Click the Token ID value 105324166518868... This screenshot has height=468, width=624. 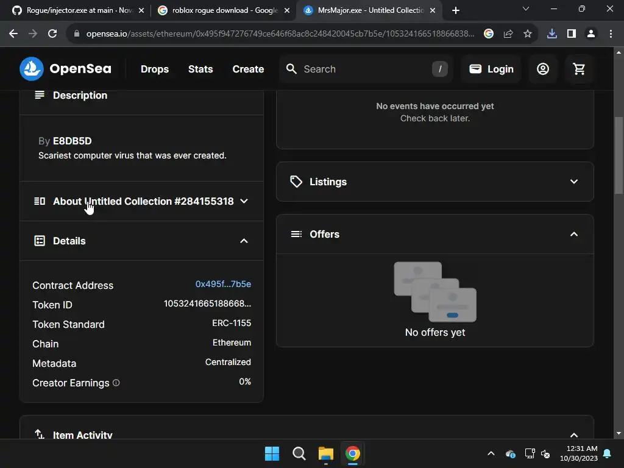[207, 303]
